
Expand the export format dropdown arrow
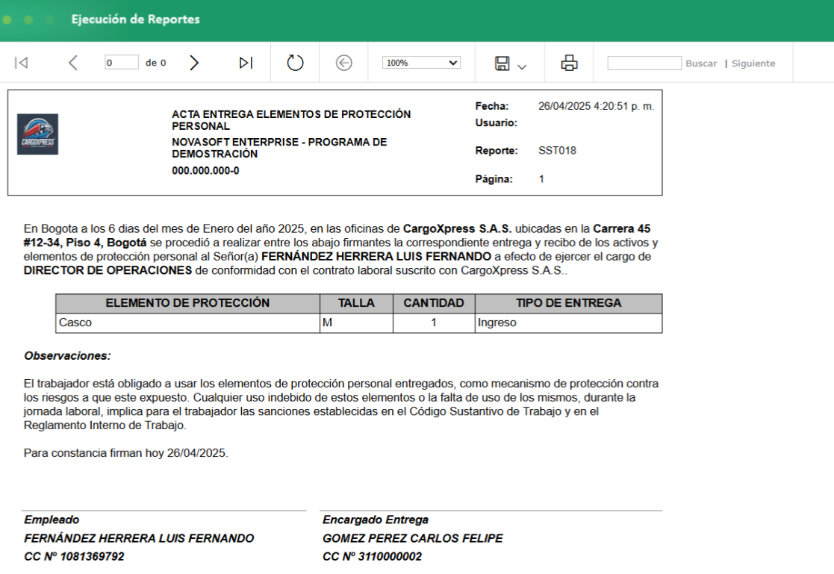tap(522, 66)
